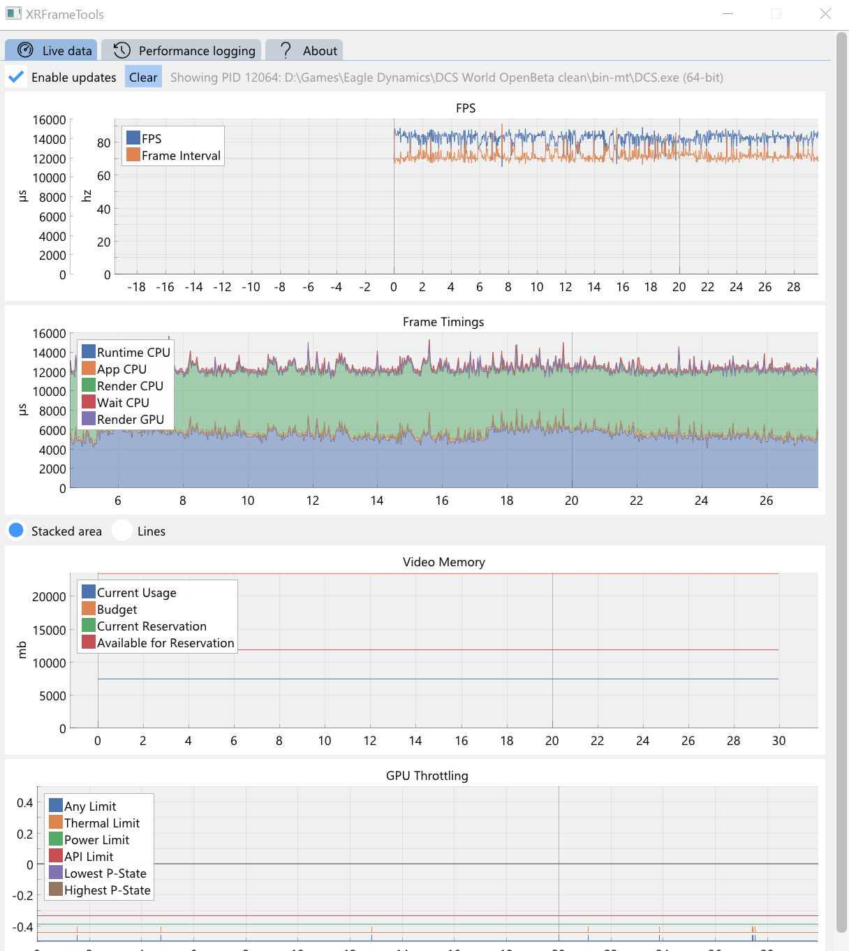This screenshot has height=951, width=849.
Task: Click the Clear button
Action: point(143,77)
